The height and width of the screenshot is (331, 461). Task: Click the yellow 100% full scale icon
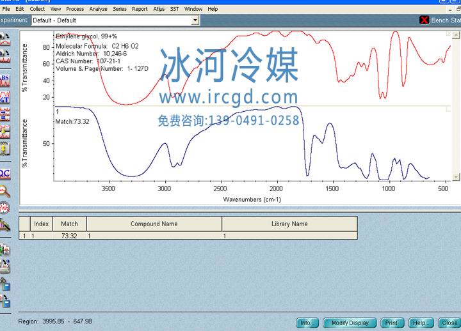[x=4, y=150]
